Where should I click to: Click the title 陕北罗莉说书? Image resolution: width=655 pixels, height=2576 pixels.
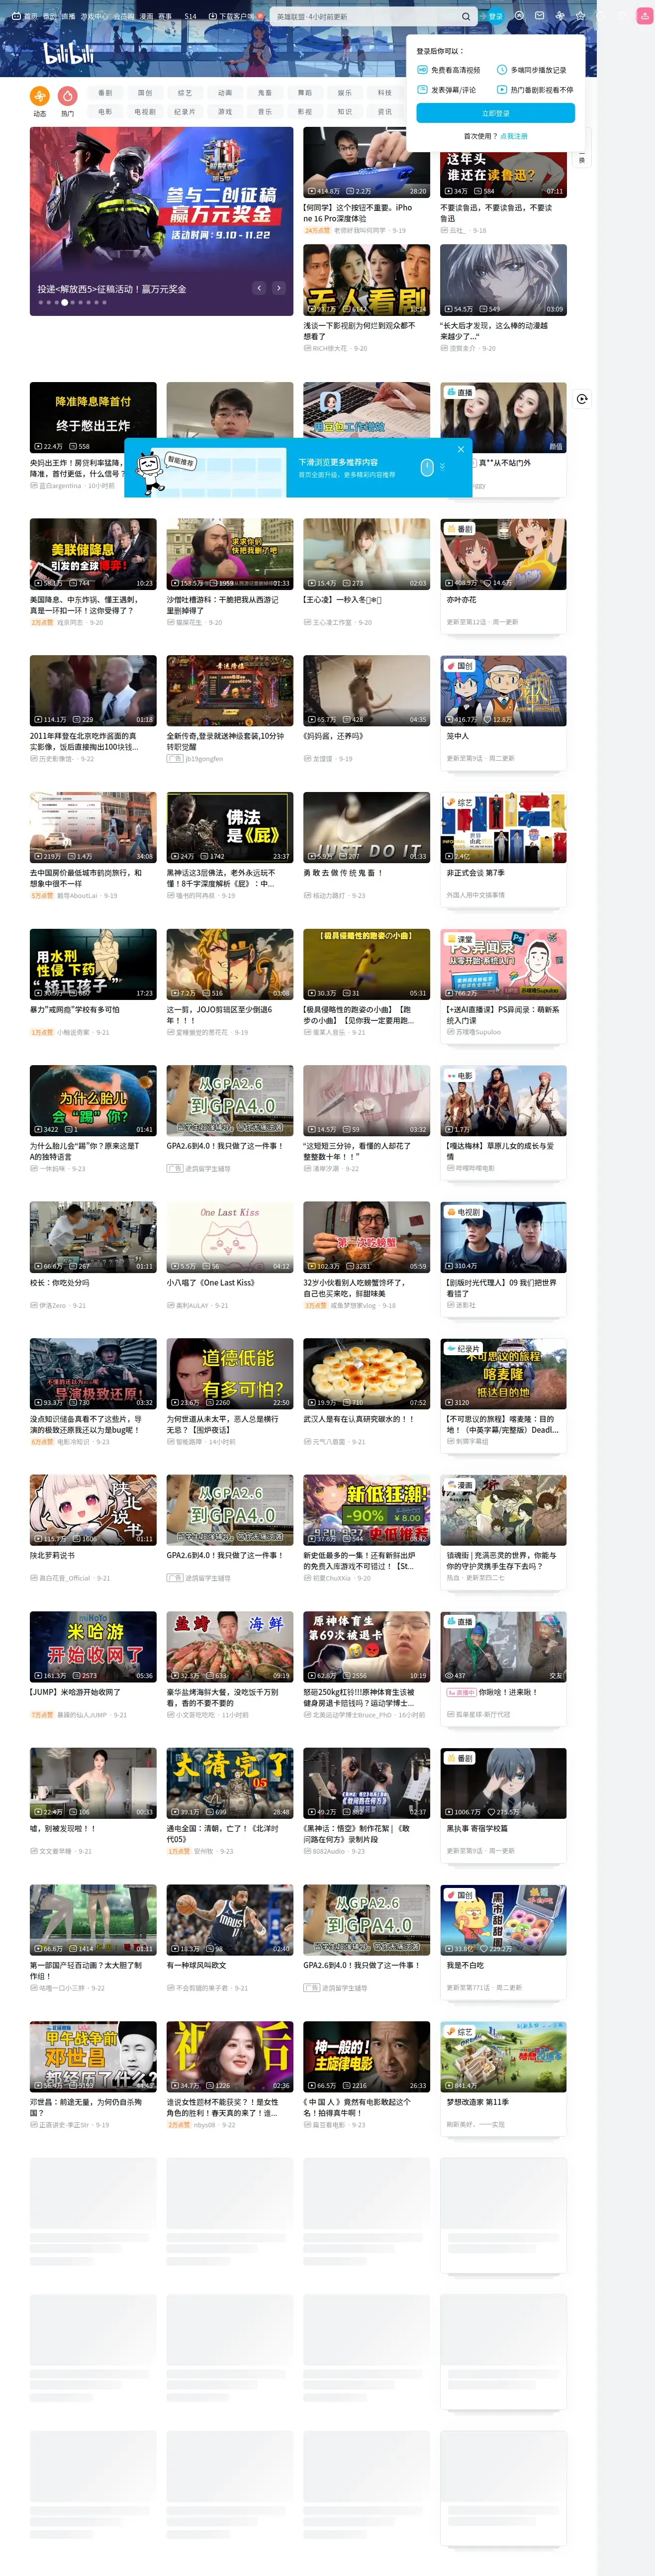click(52, 1556)
